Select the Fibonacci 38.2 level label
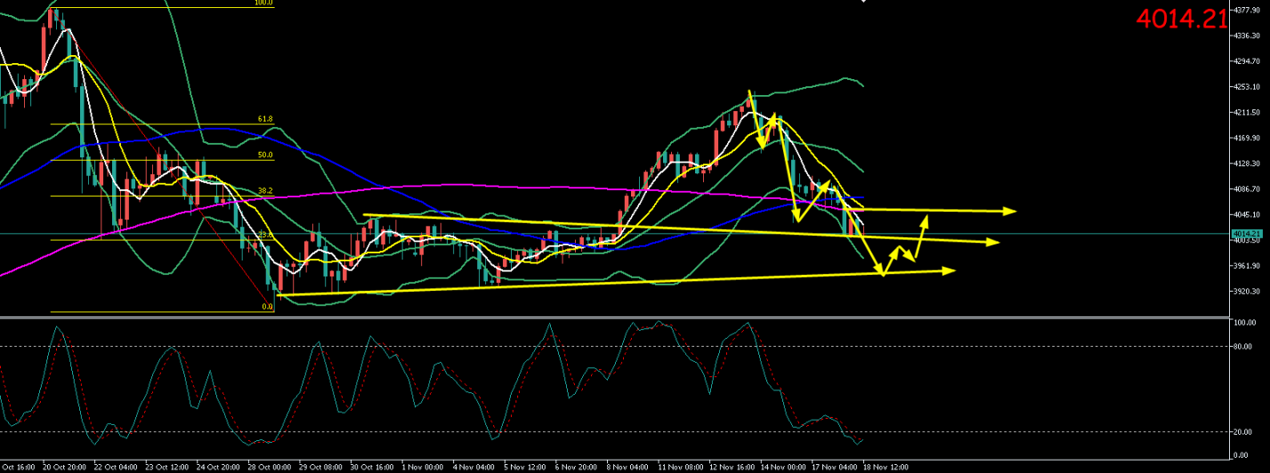1270x473 pixels. (264, 191)
